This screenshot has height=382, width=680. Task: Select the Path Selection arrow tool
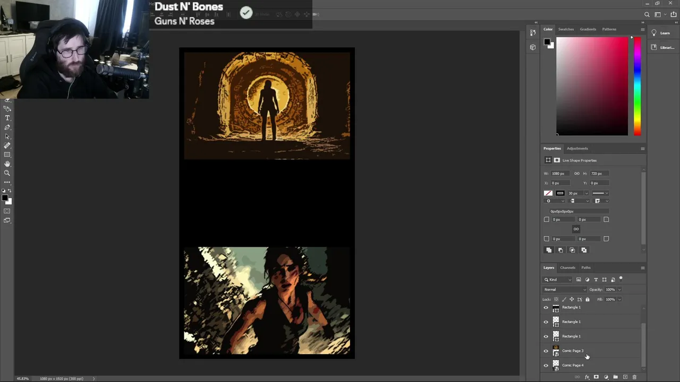click(7, 136)
